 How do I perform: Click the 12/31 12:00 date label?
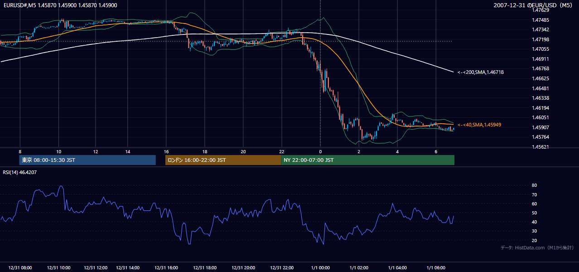[96, 268]
